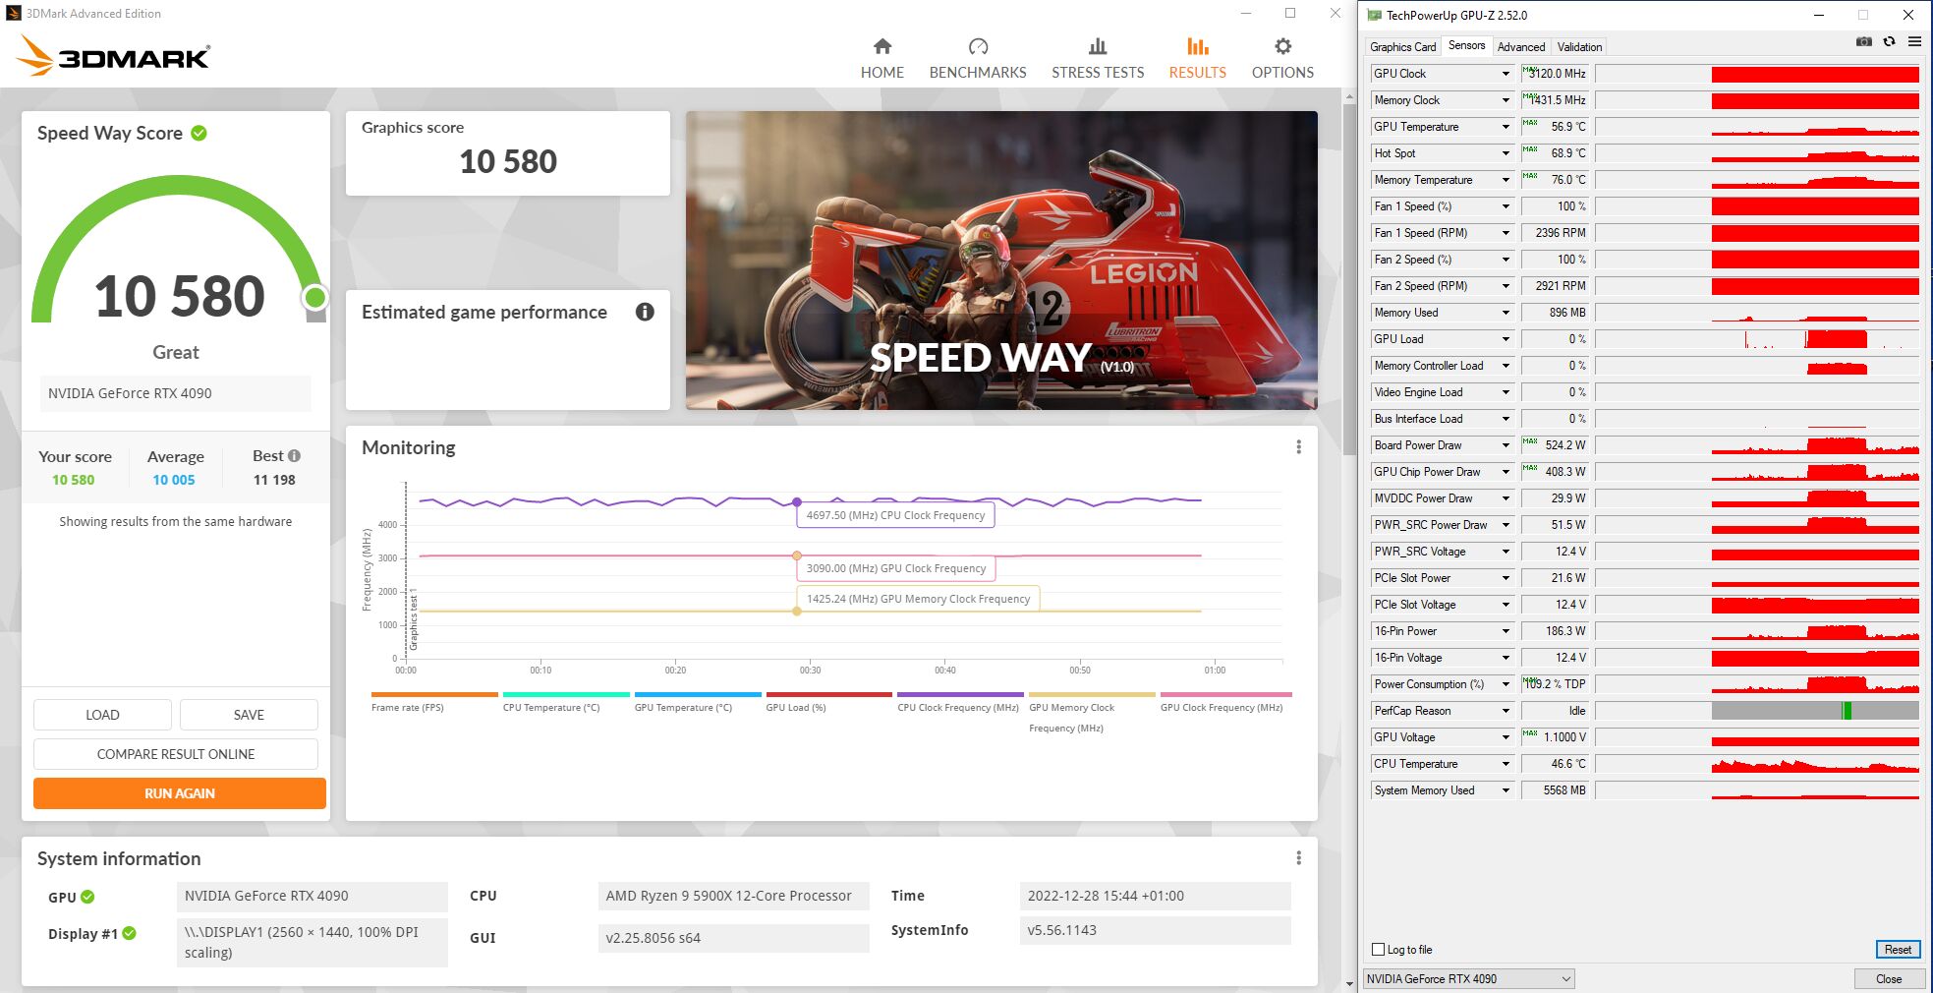Toggle GPU Memory Clock Frequency legend
Viewport: 1933px width, 993px height.
coord(1092,712)
